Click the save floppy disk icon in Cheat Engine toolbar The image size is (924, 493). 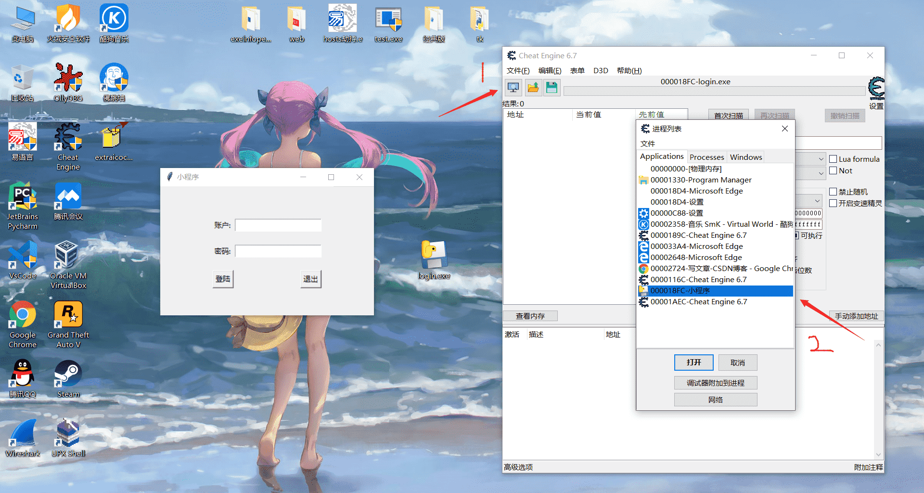(x=552, y=88)
